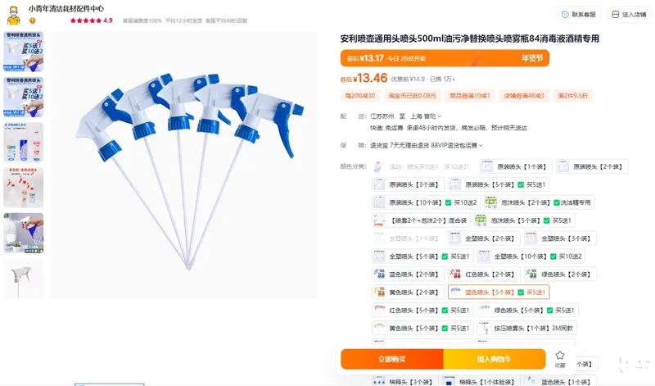Viewport: 655px width, 386px height.
Task: Click the 年货节 promotion banner
Action: pyautogui.click(x=445, y=58)
